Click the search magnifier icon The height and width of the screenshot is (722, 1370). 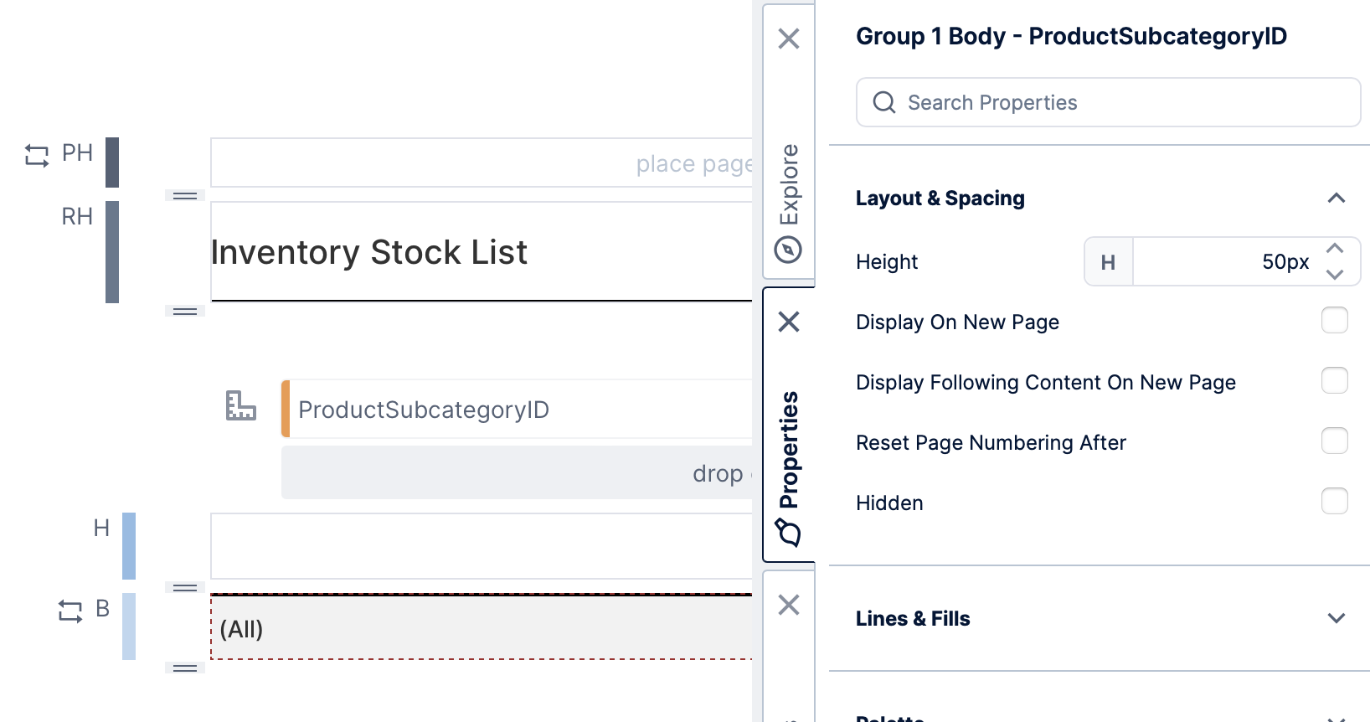884,102
